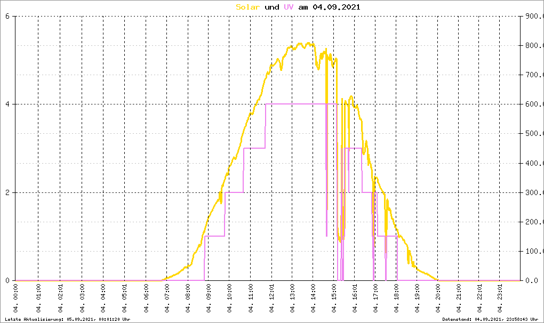Viewport: 544px width, 323px height.
Task: Click the time label '04. 15:00'
Action: click(x=334, y=298)
